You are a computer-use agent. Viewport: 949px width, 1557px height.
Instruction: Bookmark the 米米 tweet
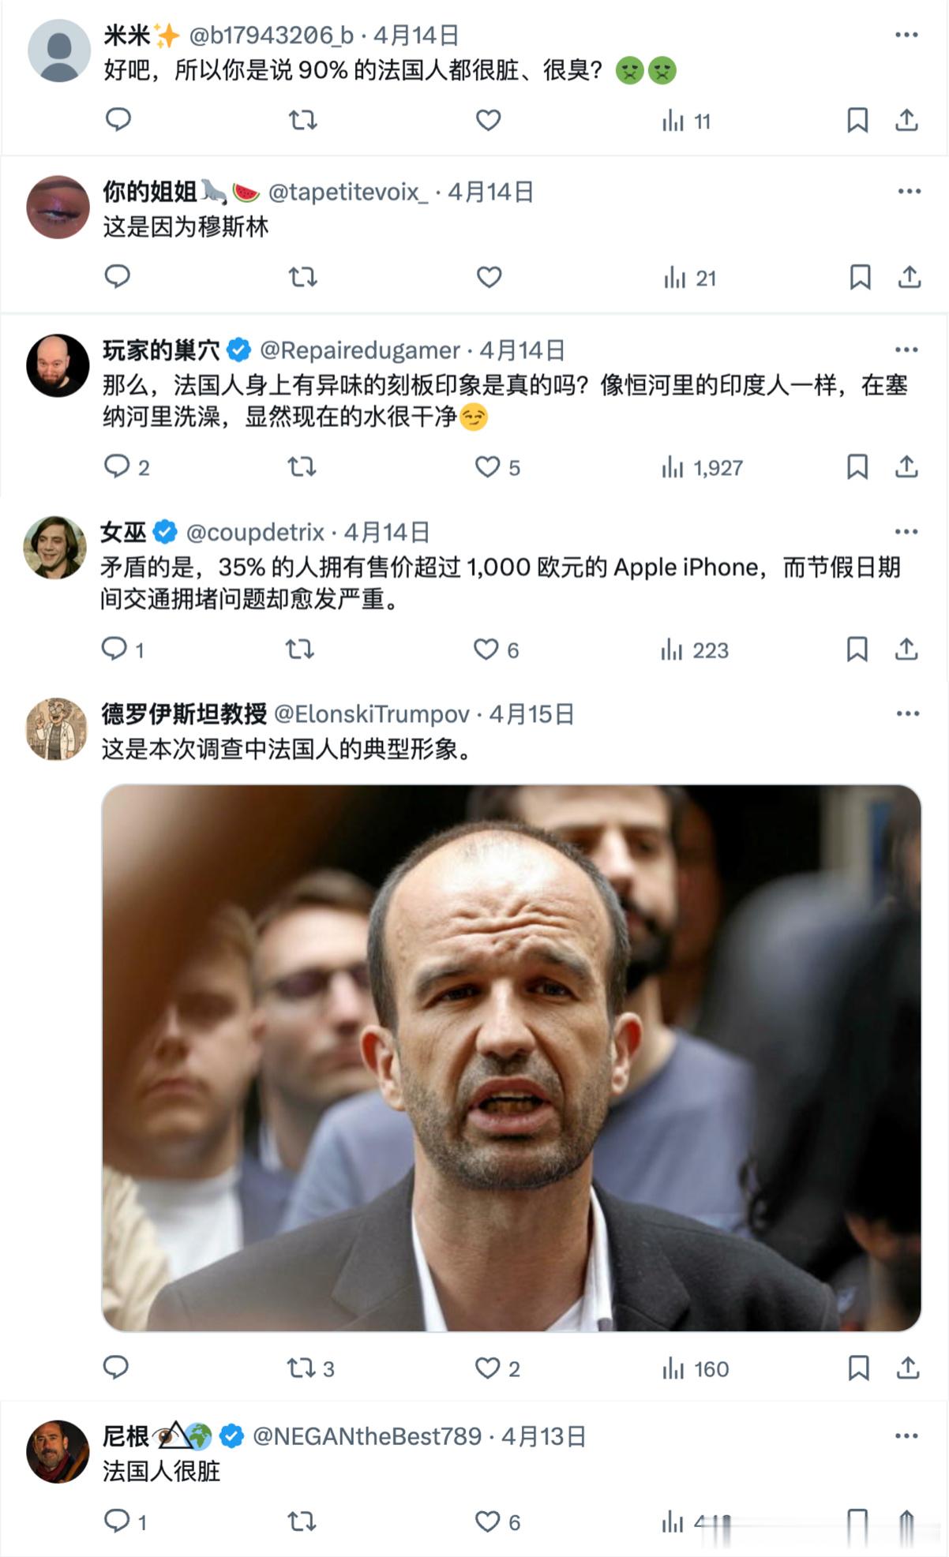click(x=857, y=120)
